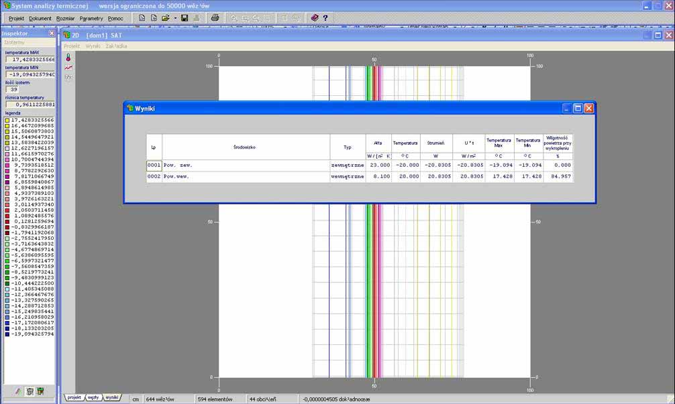Switch to the węzły bottom tab
Viewport: 675px width, 404px height.
tap(93, 397)
